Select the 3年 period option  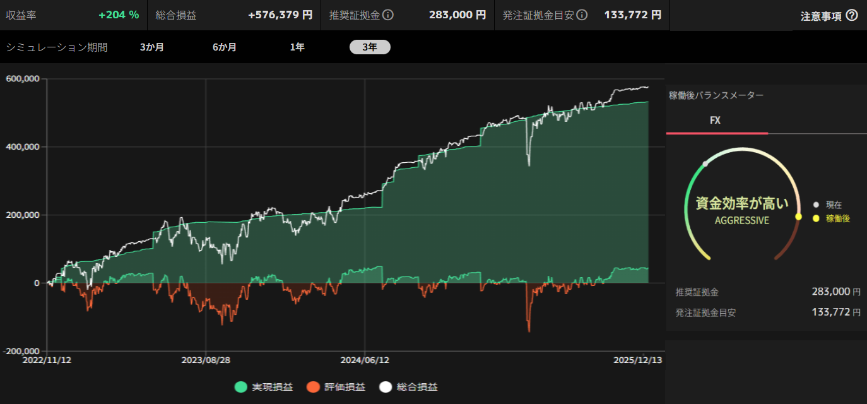pyautogui.click(x=370, y=47)
